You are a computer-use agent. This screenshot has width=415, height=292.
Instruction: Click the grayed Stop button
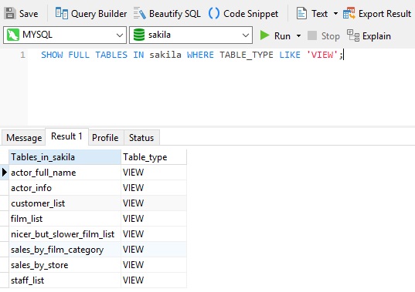coord(324,35)
